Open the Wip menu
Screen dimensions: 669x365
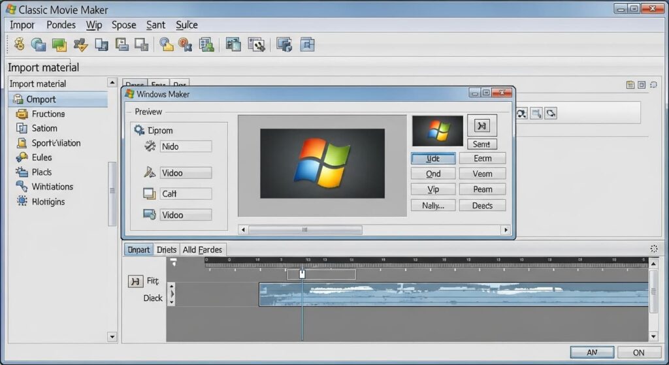pos(94,25)
